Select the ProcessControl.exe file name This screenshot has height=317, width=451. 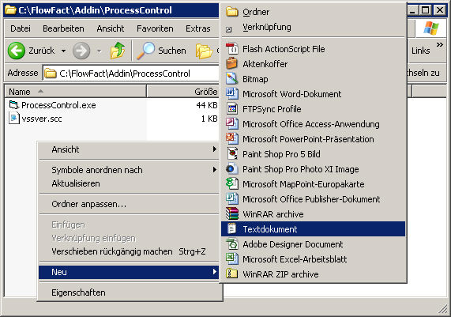[x=58, y=105]
